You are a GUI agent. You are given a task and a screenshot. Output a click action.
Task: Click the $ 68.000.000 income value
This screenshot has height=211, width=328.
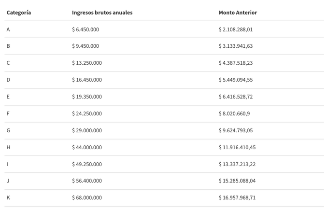87,197
